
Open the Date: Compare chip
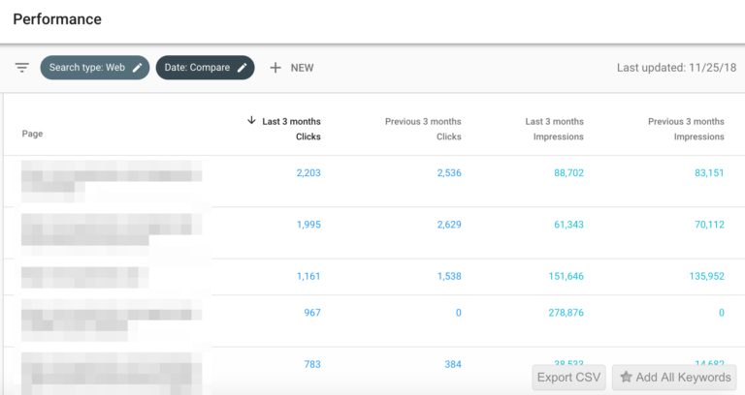[205, 68]
